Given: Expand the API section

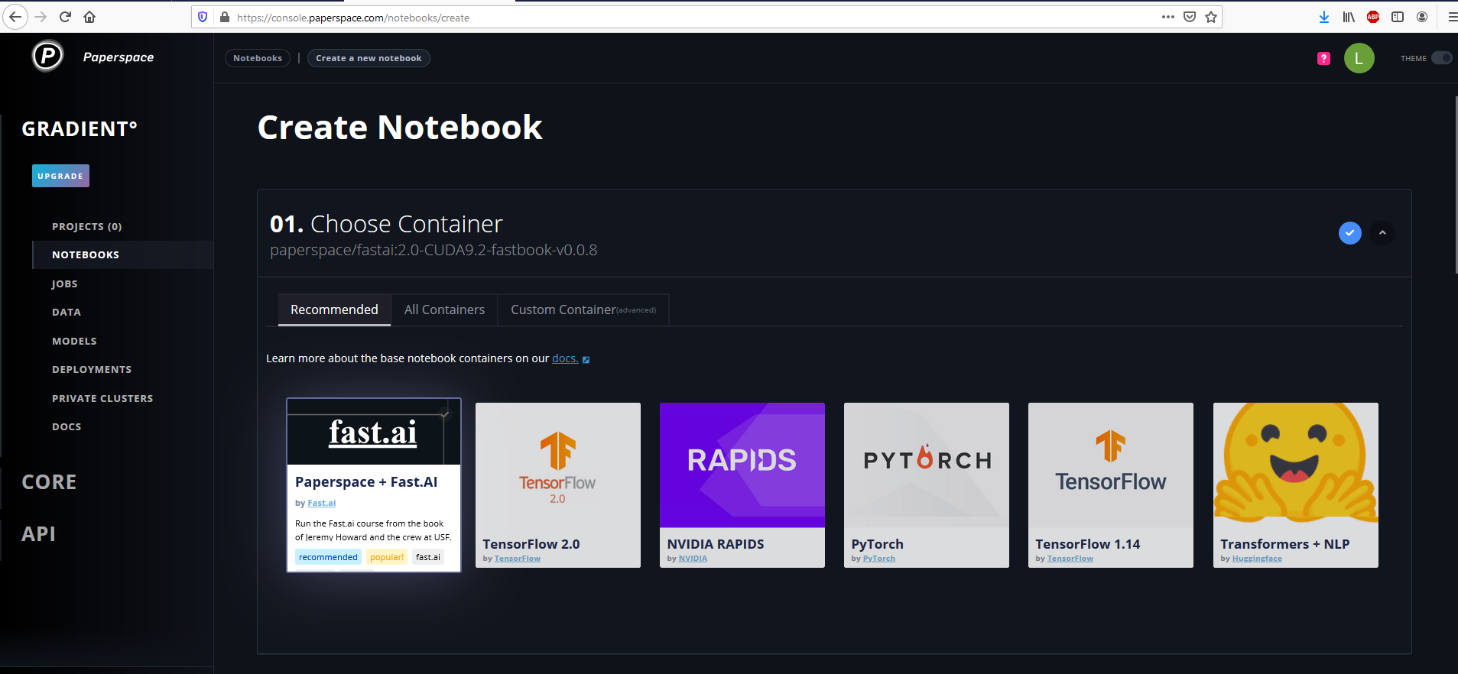Looking at the screenshot, I should pos(38,533).
